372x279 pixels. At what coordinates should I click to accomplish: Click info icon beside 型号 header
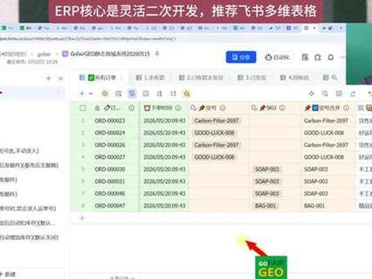(222, 108)
